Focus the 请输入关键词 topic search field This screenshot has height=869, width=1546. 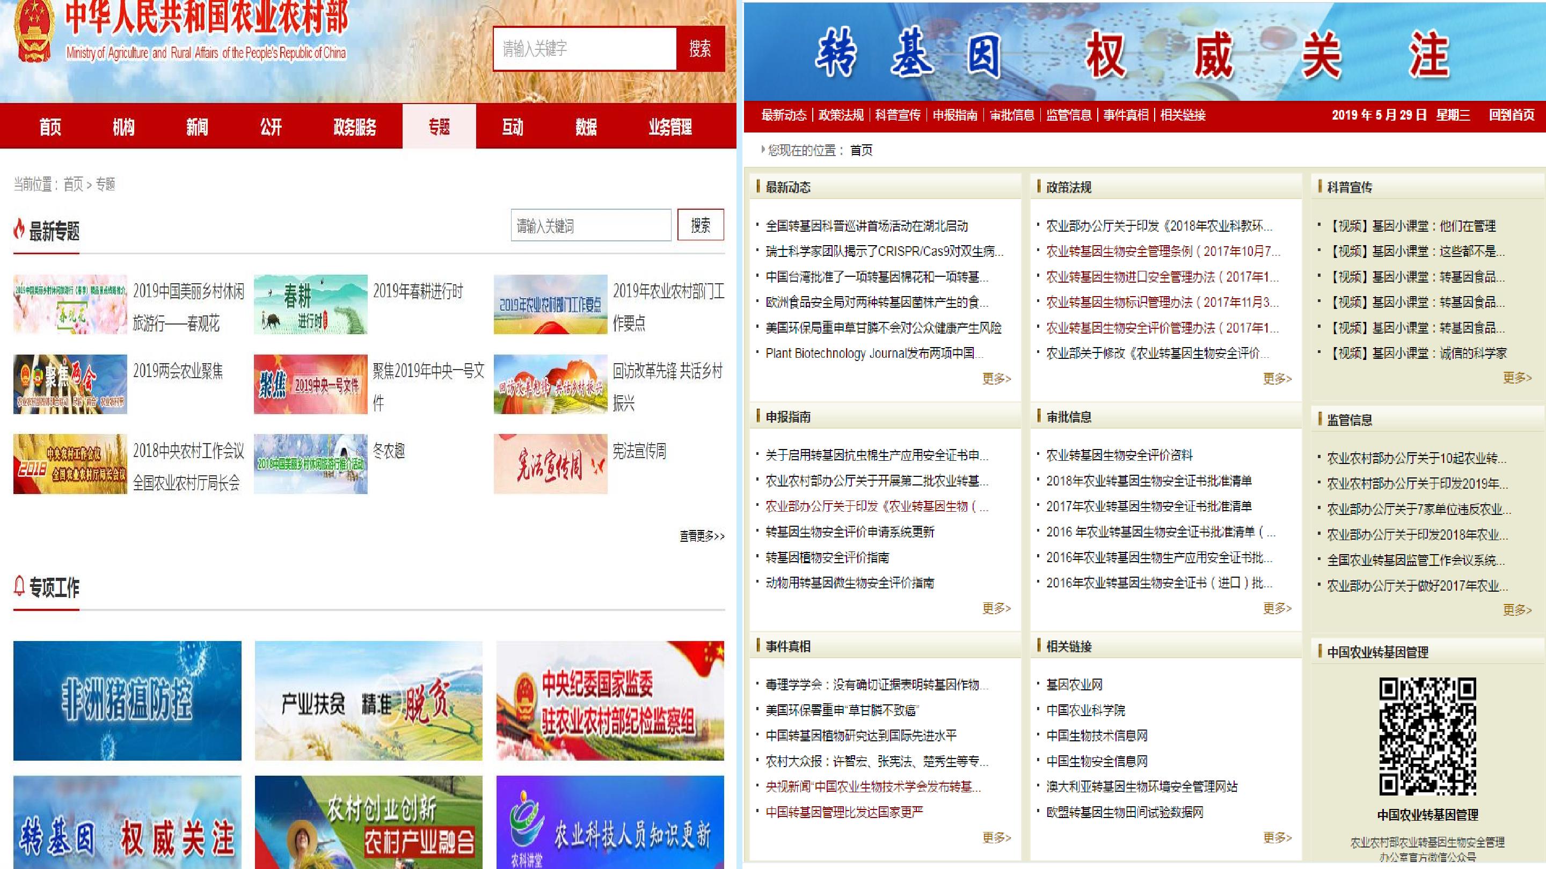[590, 225]
